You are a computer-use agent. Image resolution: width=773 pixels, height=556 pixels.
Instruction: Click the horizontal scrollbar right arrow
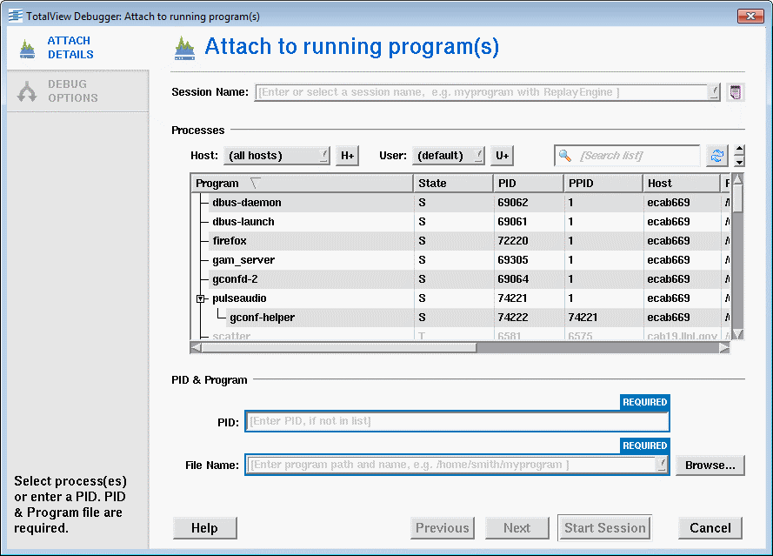(x=723, y=348)
